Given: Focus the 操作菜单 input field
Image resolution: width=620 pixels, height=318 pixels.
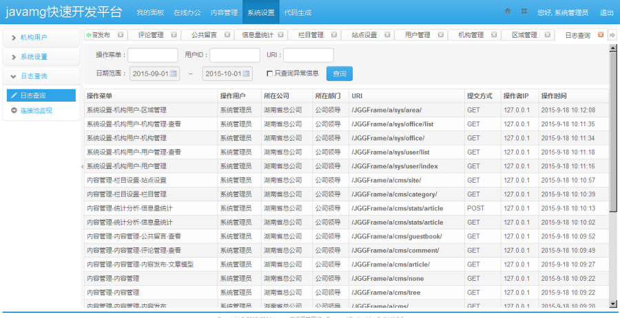Looking at the screenshot, I should tap(153, 55).
